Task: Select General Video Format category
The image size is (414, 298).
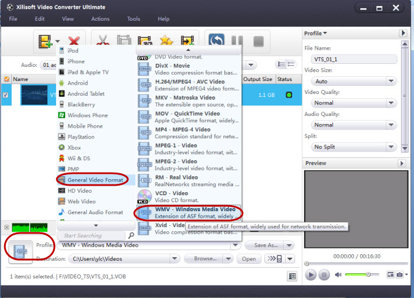Action: tap(96, 180)
